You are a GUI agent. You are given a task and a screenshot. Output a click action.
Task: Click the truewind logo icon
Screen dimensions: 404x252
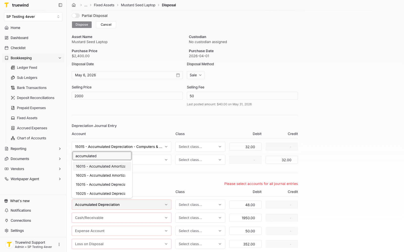point(7,5)
